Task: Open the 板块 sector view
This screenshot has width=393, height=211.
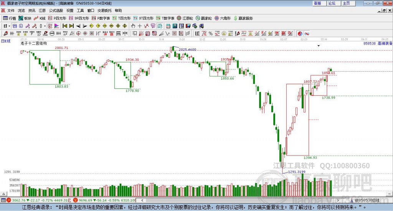Action: click(x=25, y=18)
